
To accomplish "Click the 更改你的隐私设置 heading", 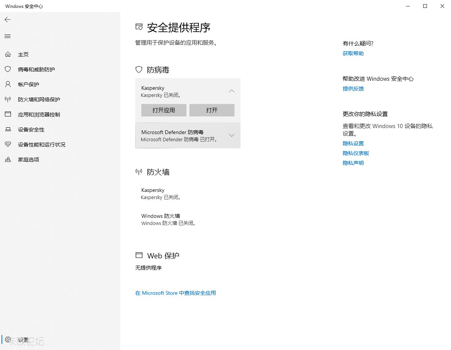I will (x=365, y=114).
